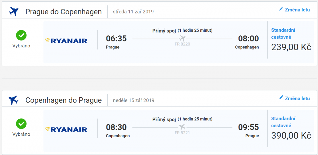Click the airplane icon beside Copenhagen do Prague

point(14,100)
